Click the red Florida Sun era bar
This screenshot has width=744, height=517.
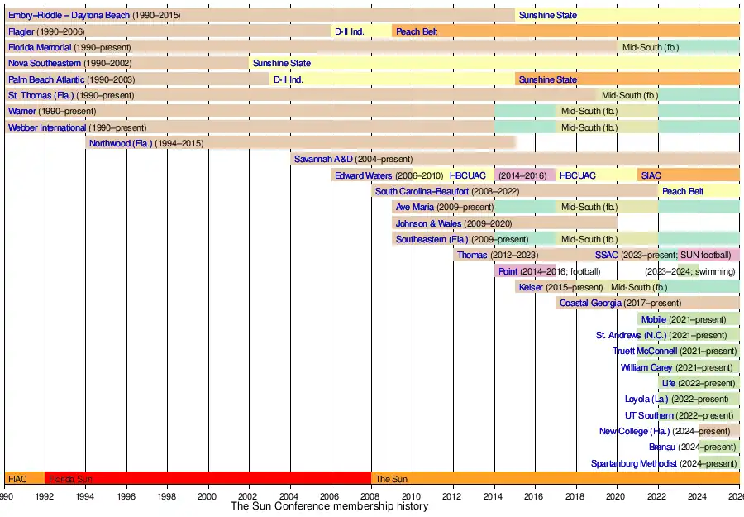(x=207, y=478)
